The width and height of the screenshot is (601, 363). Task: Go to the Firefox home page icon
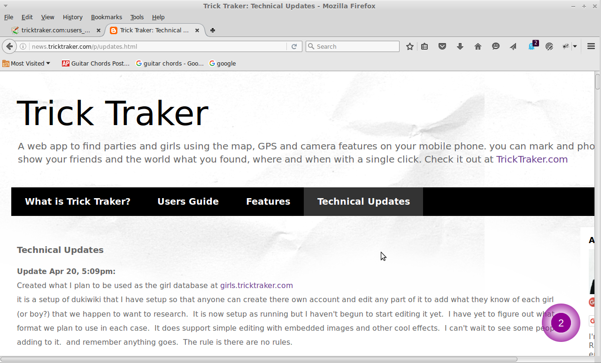478,46
